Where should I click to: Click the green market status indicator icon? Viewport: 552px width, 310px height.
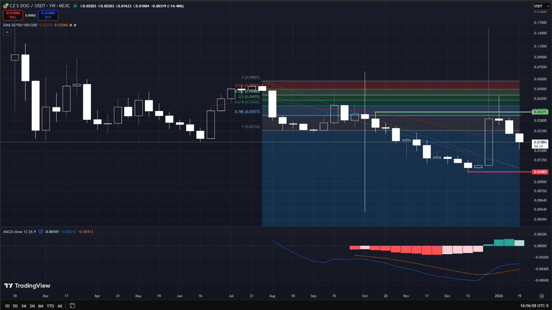pyautogui.click(x=75, y=6)
